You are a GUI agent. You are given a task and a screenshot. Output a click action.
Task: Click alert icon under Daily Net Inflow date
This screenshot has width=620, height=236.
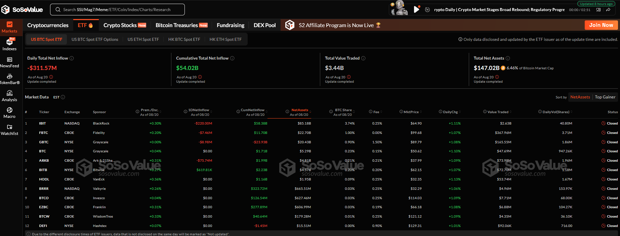[x=51, y=77]
